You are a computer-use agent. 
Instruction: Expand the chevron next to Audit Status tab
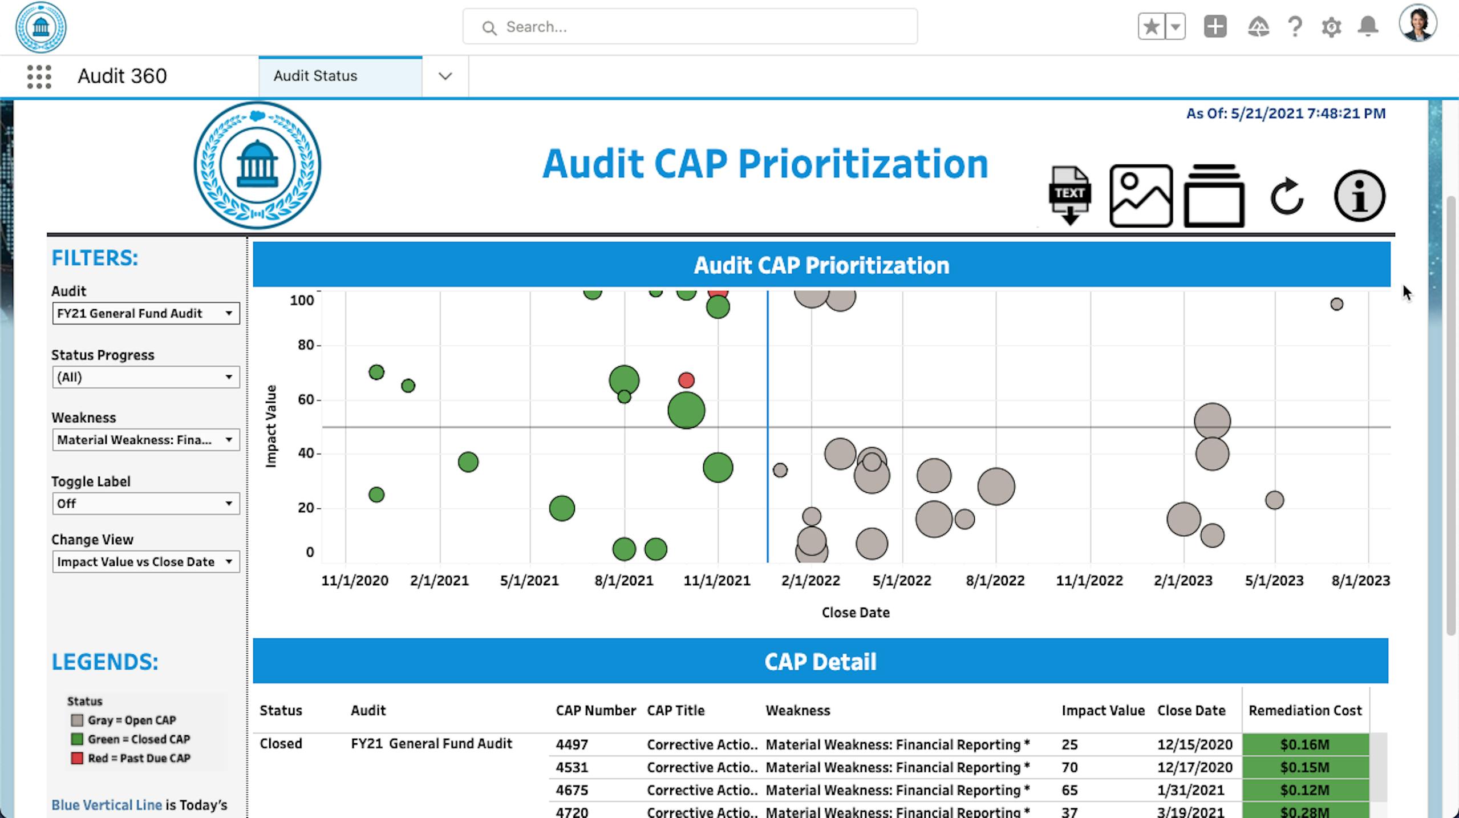[445, 76]
